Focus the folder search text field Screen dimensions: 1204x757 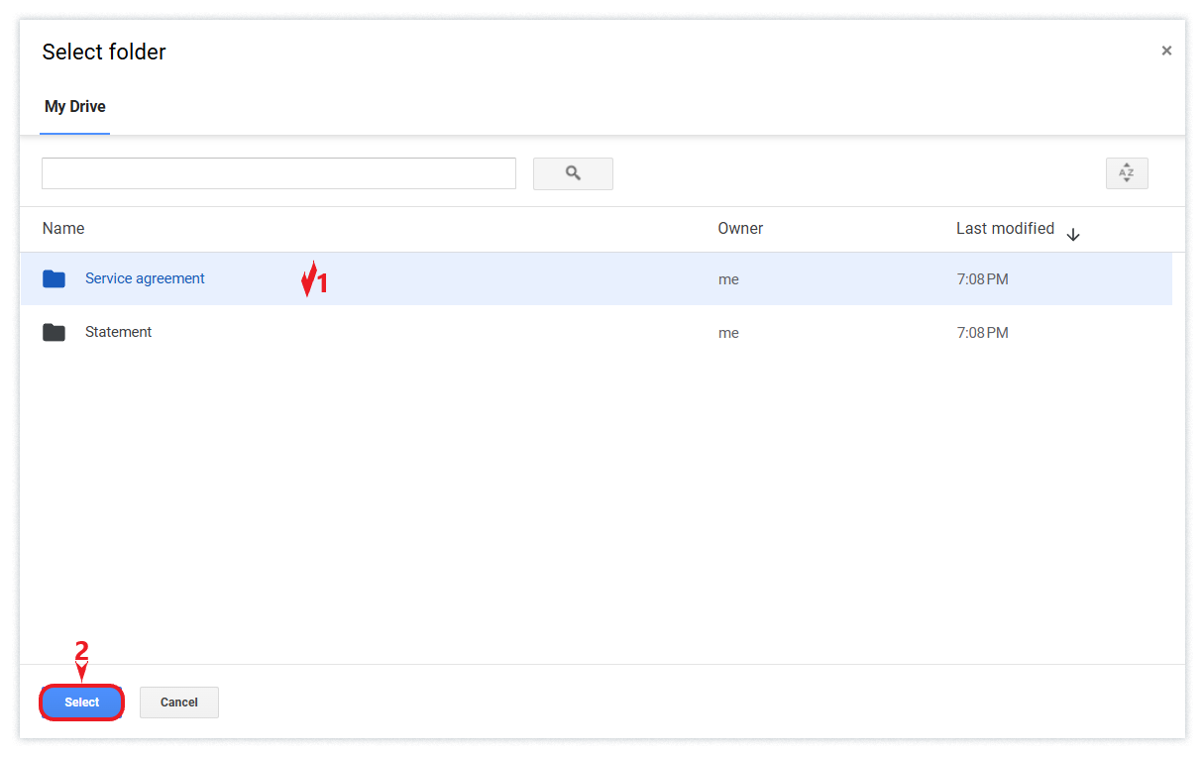click(278, 173)
